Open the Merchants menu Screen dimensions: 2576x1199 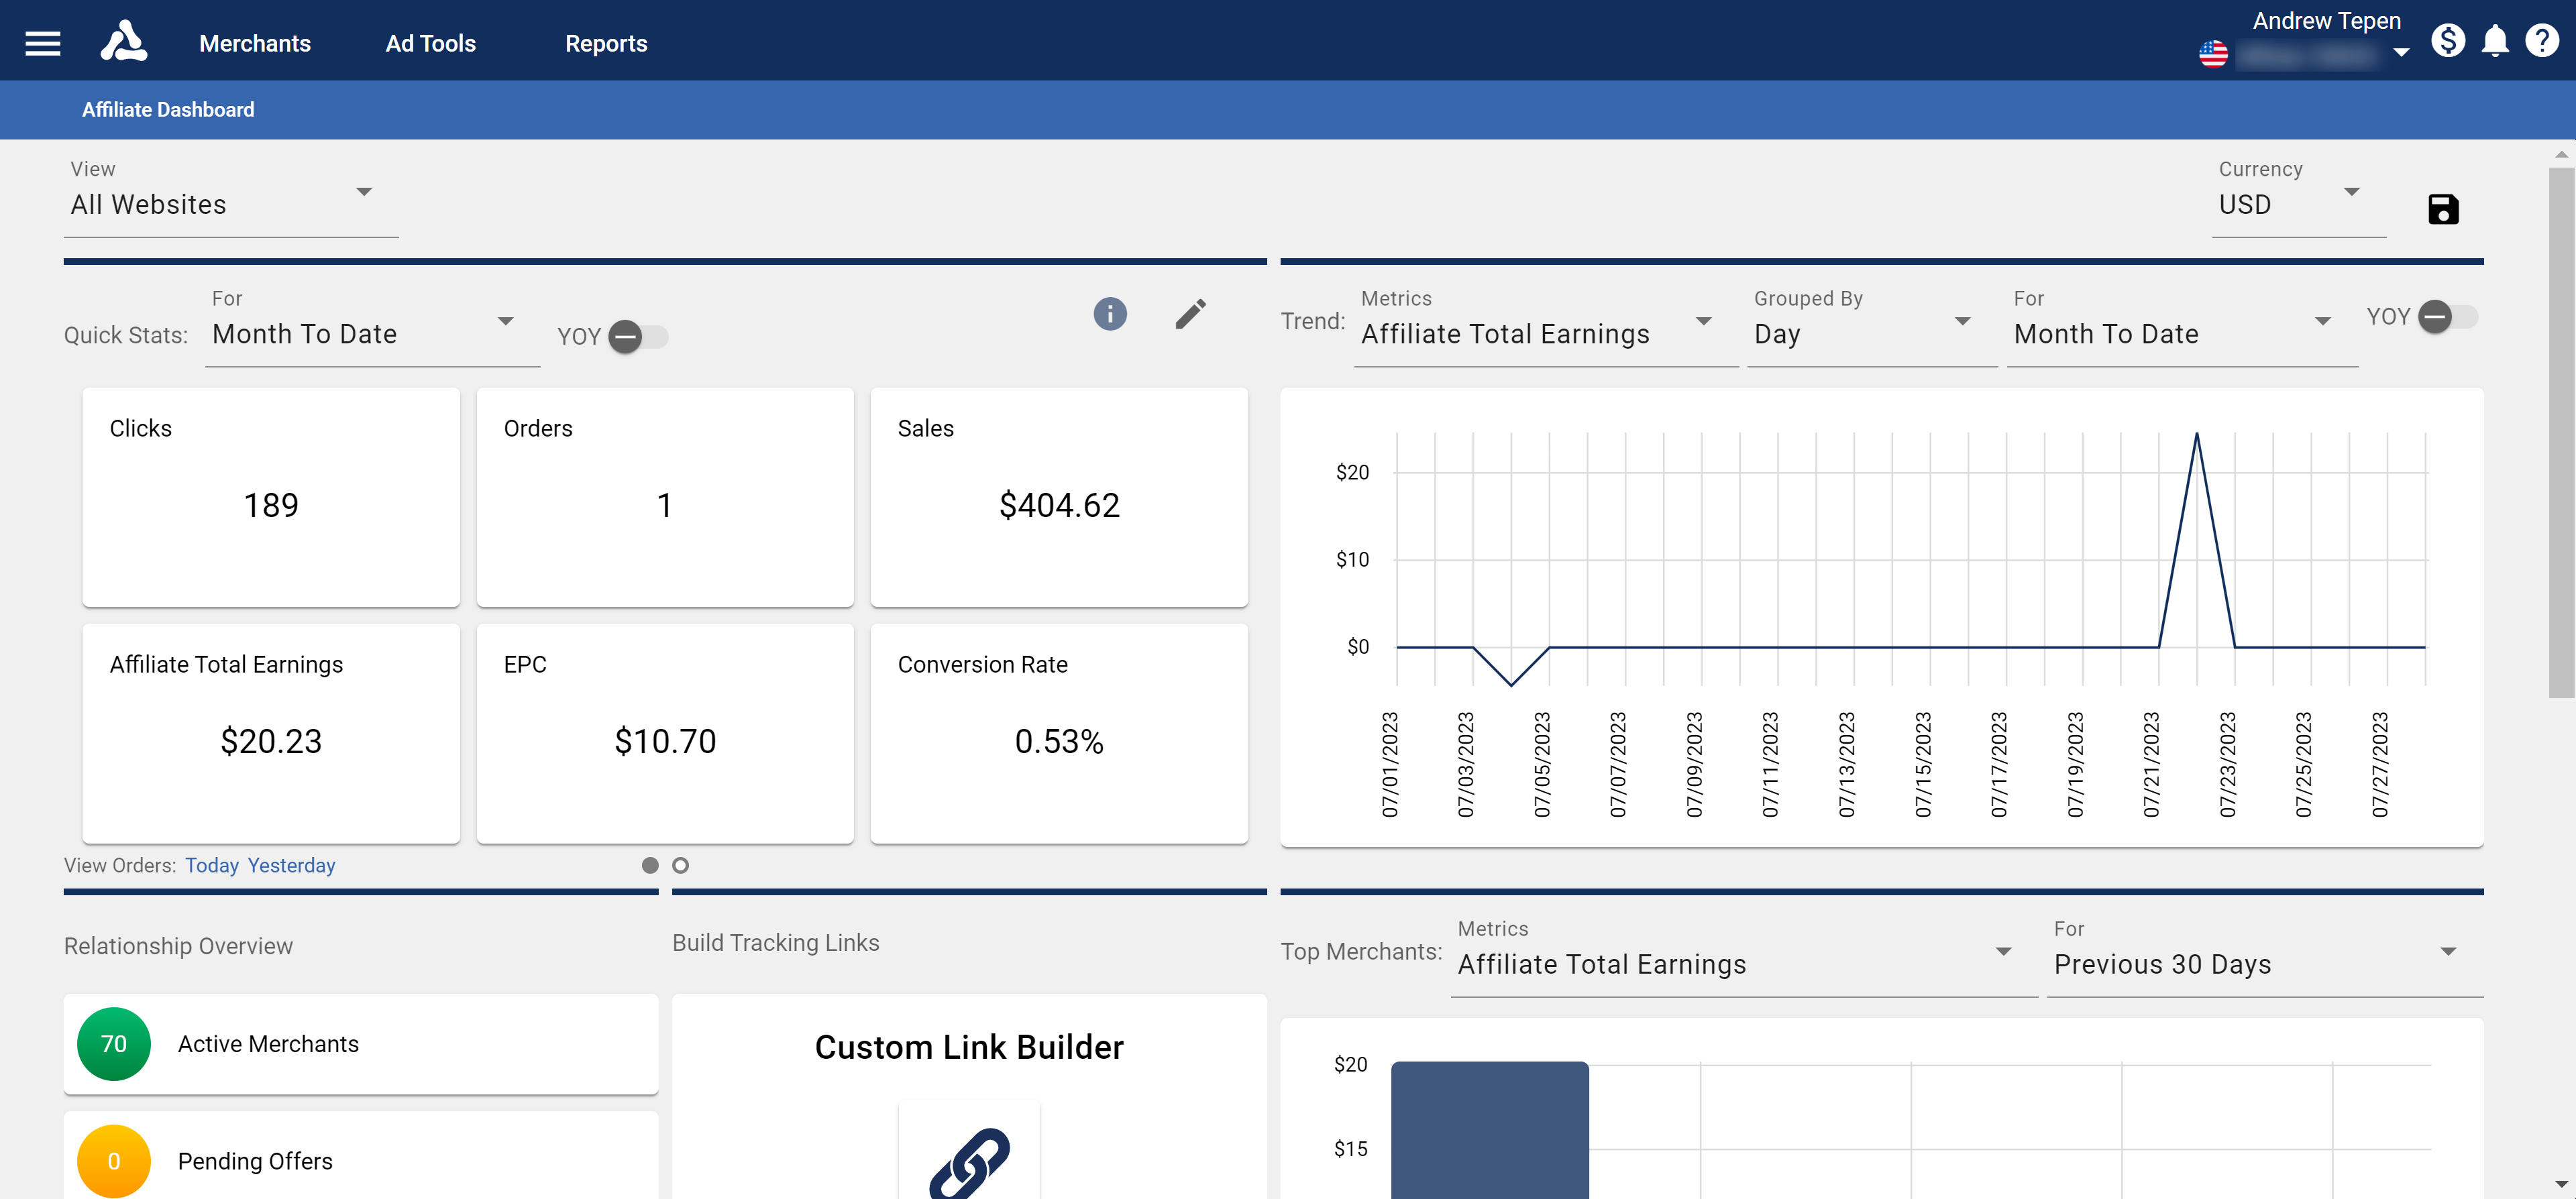tap(255, 43)
